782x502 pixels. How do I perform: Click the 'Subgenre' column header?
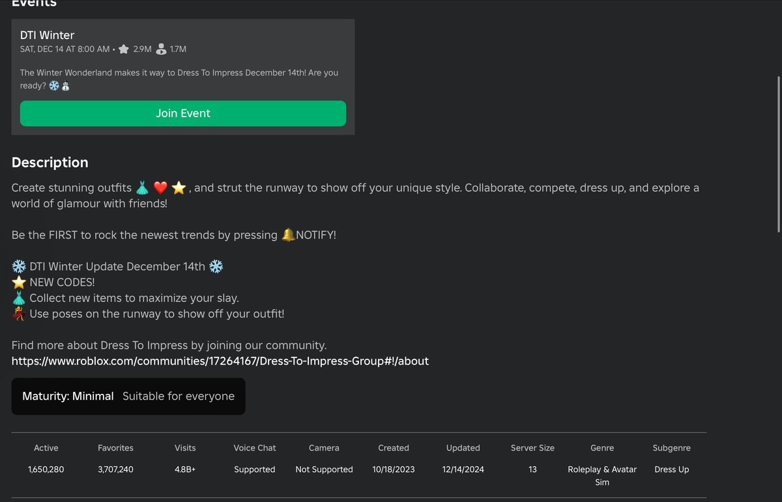(x=672, y=448)
